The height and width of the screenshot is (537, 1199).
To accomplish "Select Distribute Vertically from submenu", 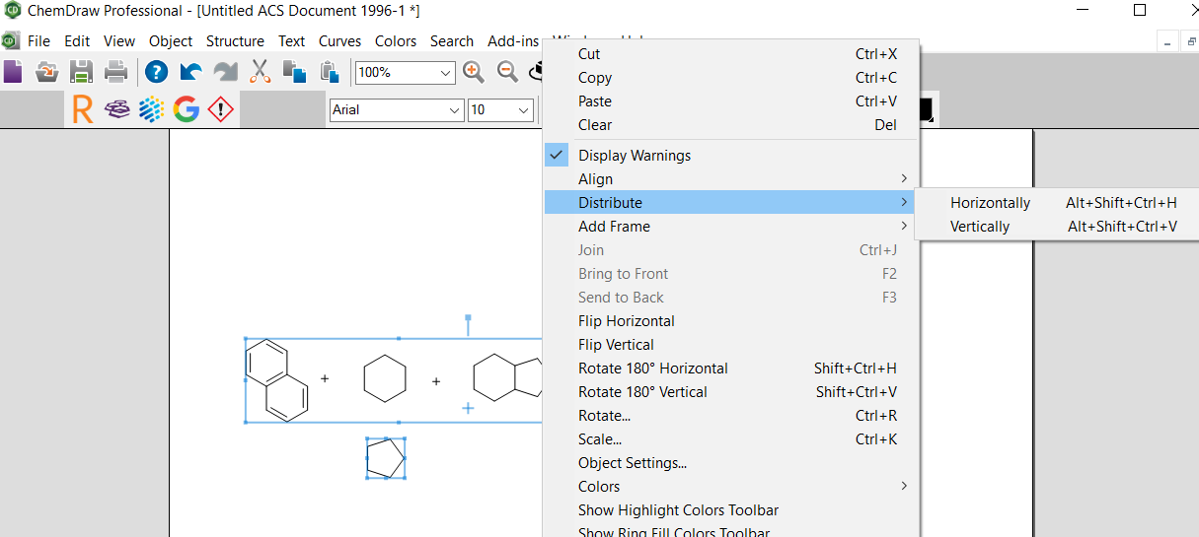I will pyautogui.click(x=980, y=227).
